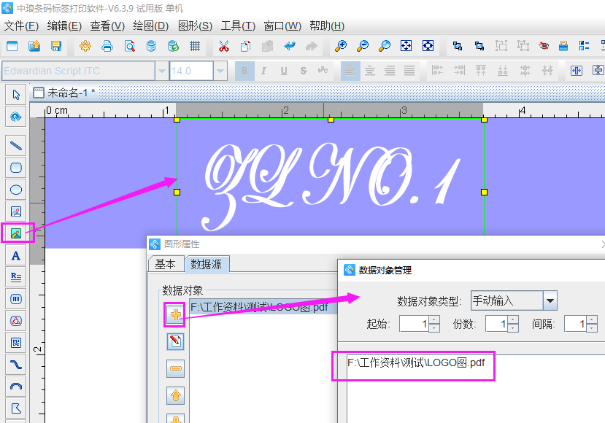Open the font size 14.0 dropdown
605x423 pixels.
pyautogui.click(x=221, y=71)
